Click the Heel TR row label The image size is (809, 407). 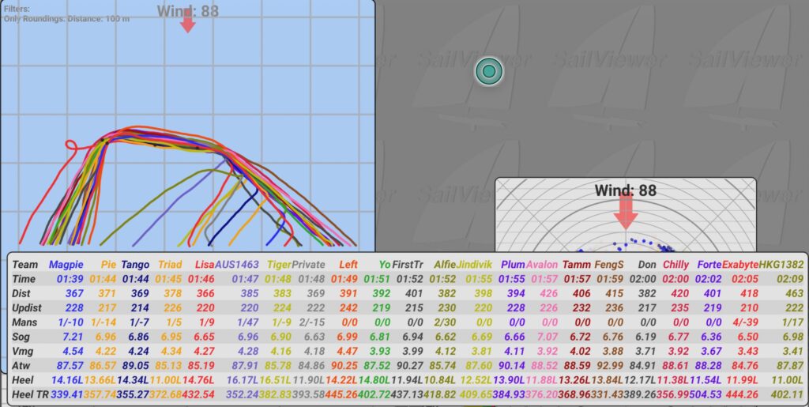click(x=30, y=394)
